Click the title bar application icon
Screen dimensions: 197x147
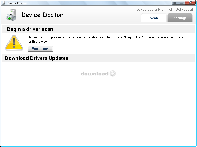3,3
